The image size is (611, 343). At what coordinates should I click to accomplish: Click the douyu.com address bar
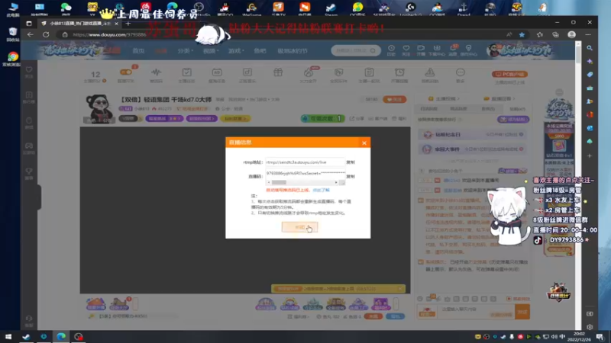110,34
